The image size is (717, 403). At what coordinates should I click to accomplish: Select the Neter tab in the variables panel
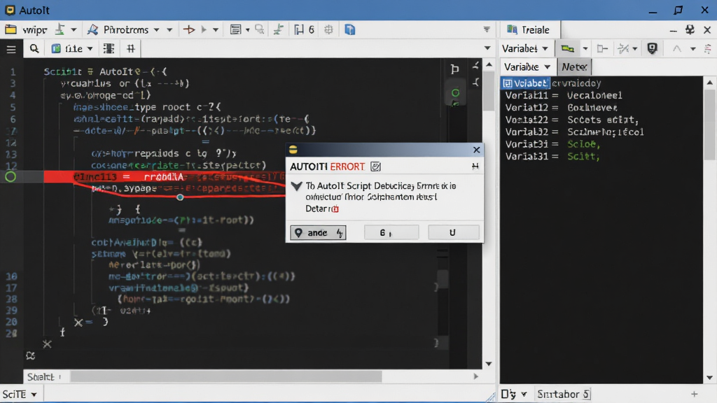(x=574, y=67)
